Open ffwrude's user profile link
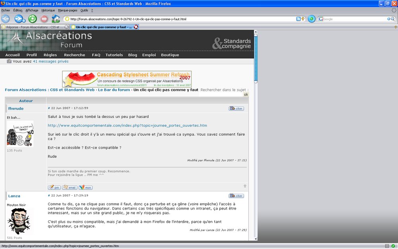 (16, 108)
